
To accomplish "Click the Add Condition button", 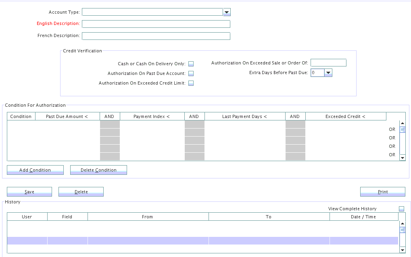I will [35, 170].
